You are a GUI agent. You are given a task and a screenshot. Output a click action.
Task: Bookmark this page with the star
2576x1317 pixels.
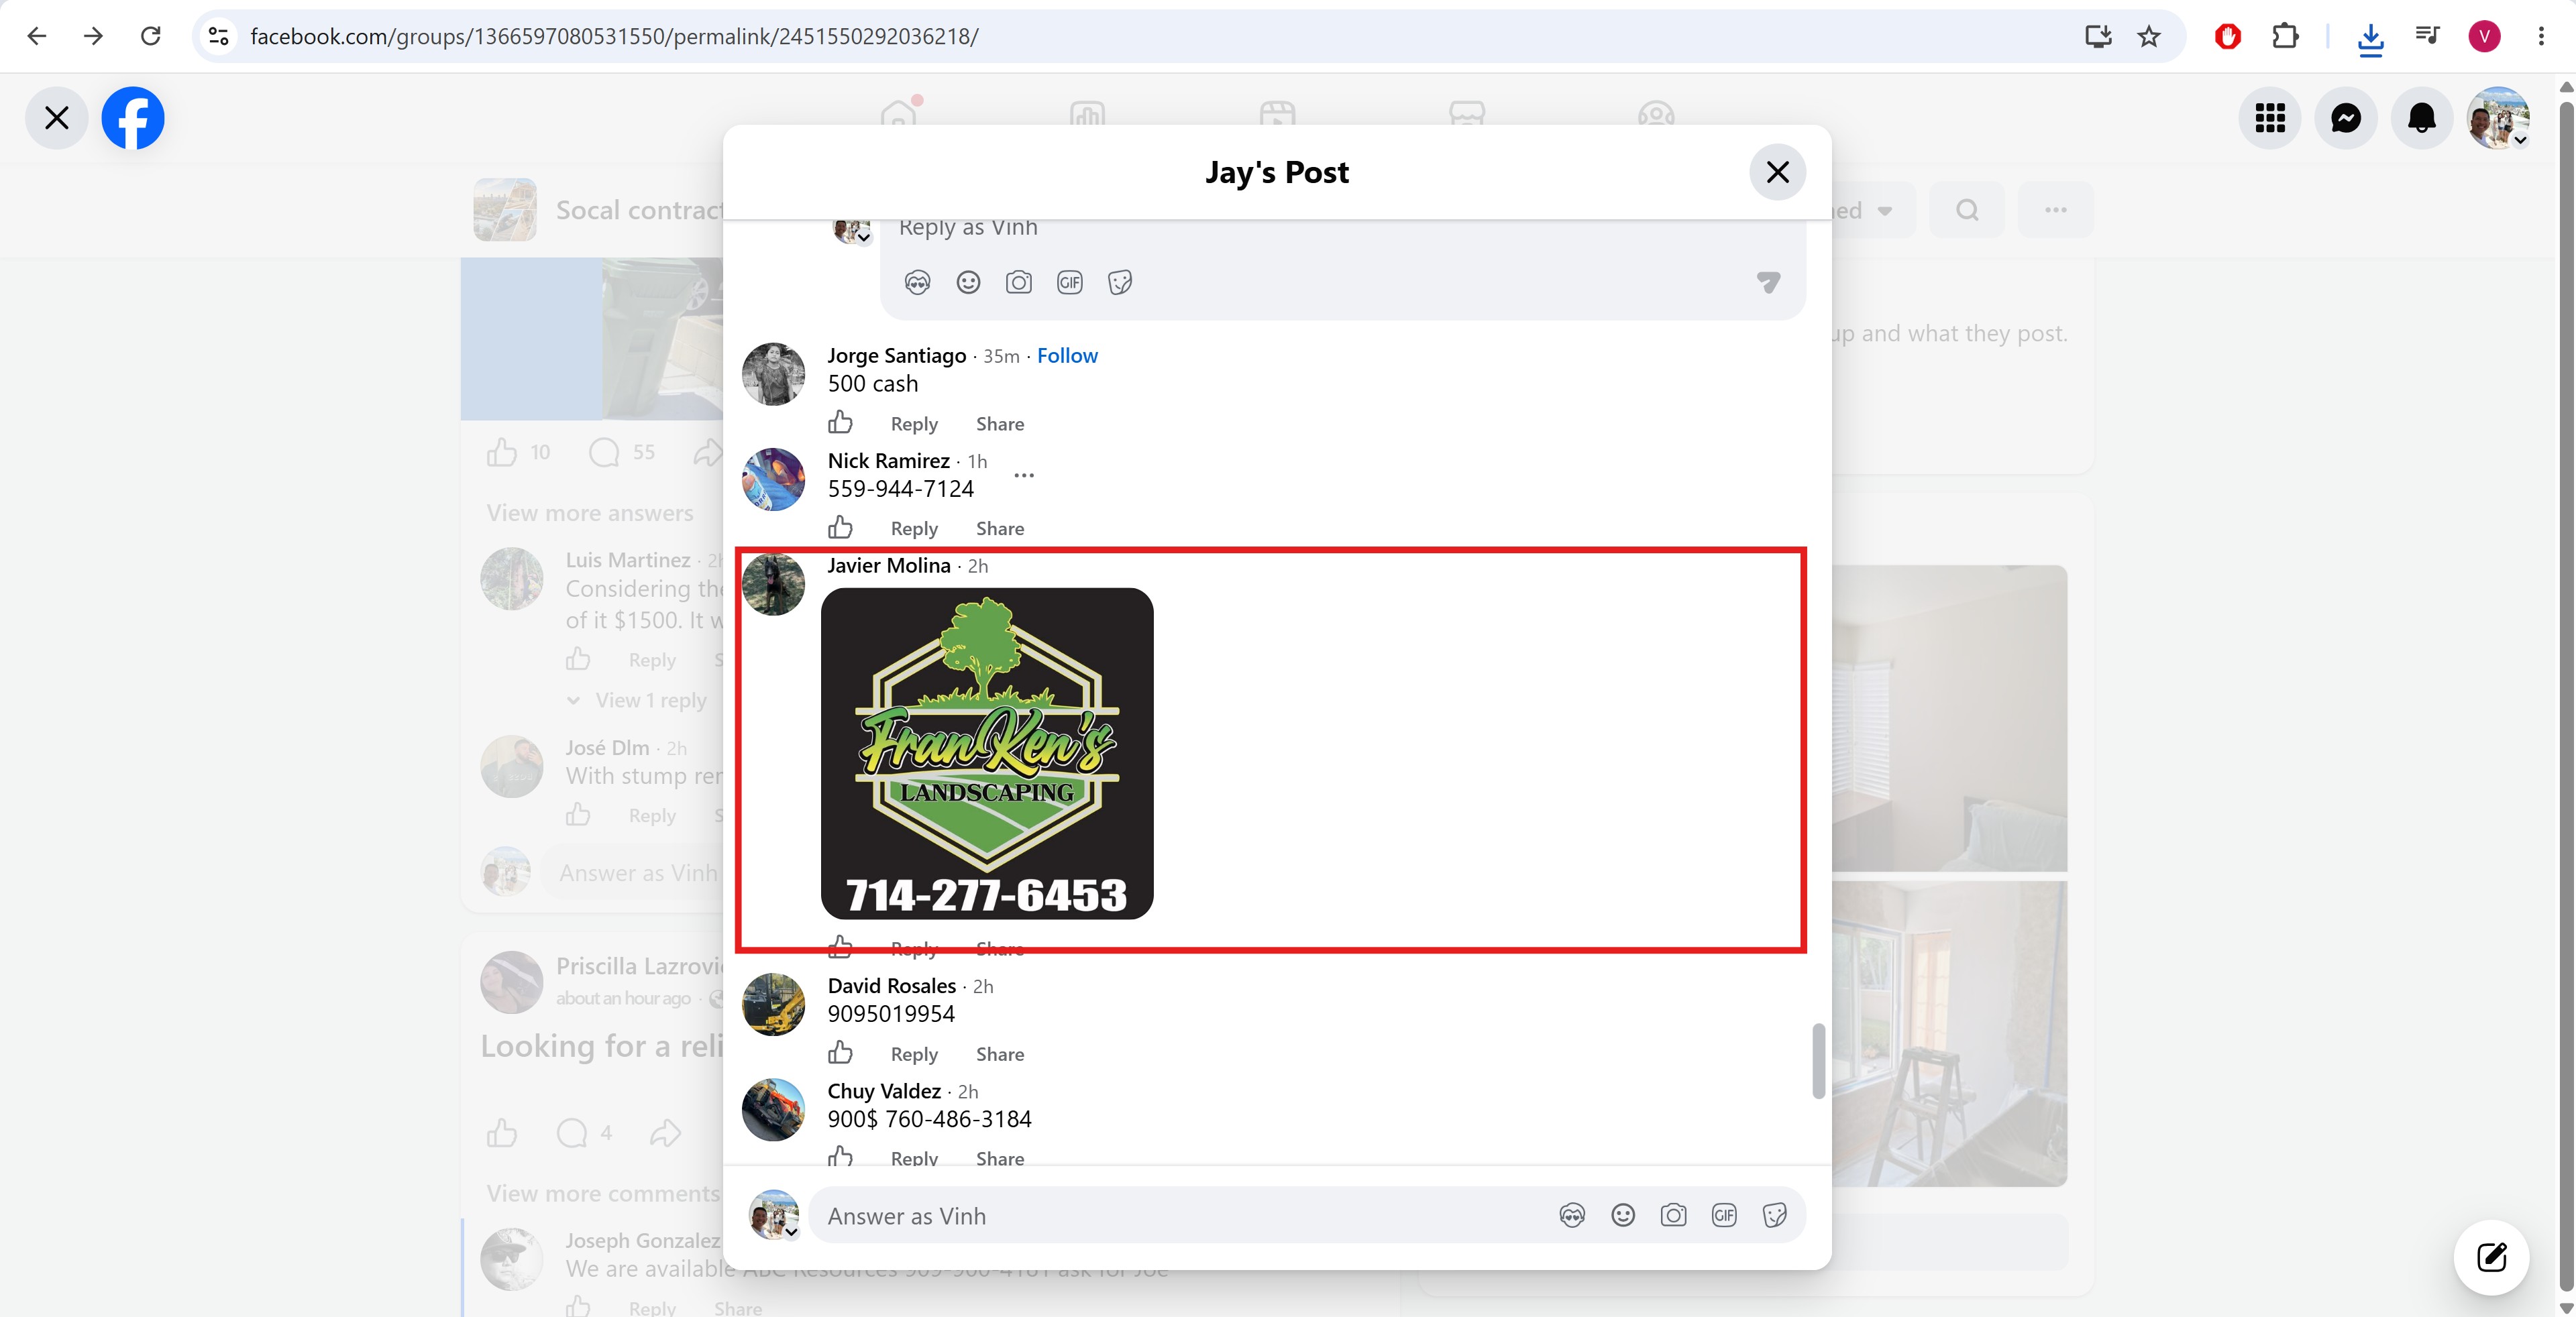(2149, 37)
